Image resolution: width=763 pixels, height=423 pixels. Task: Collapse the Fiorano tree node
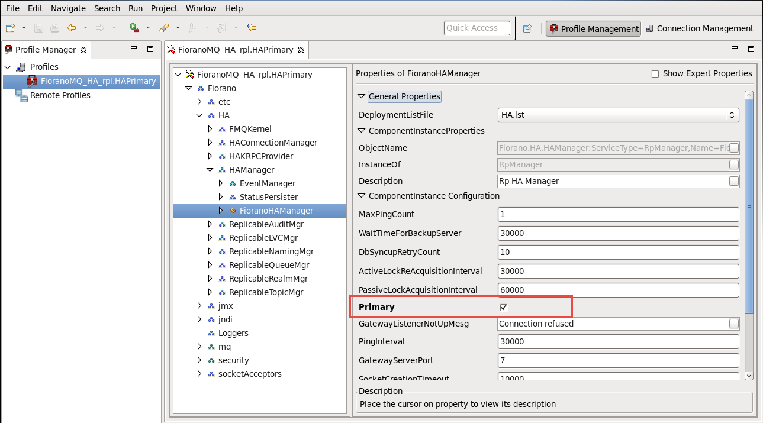188,88
